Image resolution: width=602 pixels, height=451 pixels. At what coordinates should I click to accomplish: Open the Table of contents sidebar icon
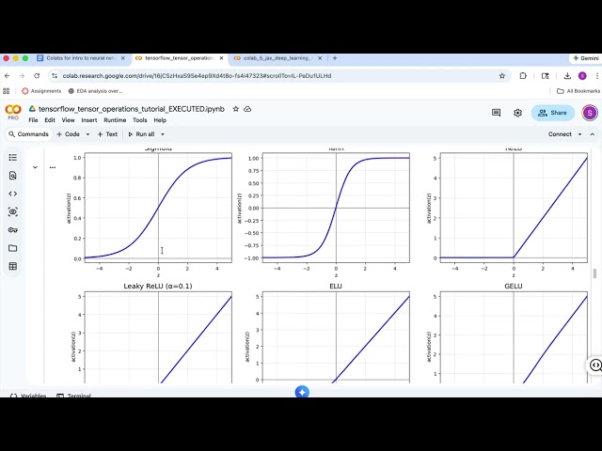[x=12, y=157]
